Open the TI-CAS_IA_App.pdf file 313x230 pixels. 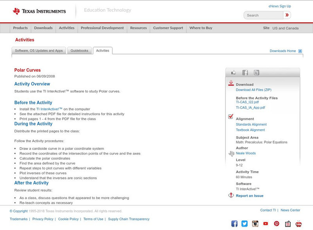pos(250,107)
